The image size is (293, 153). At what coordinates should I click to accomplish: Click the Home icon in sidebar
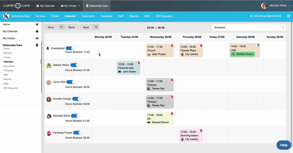(37, 24)
